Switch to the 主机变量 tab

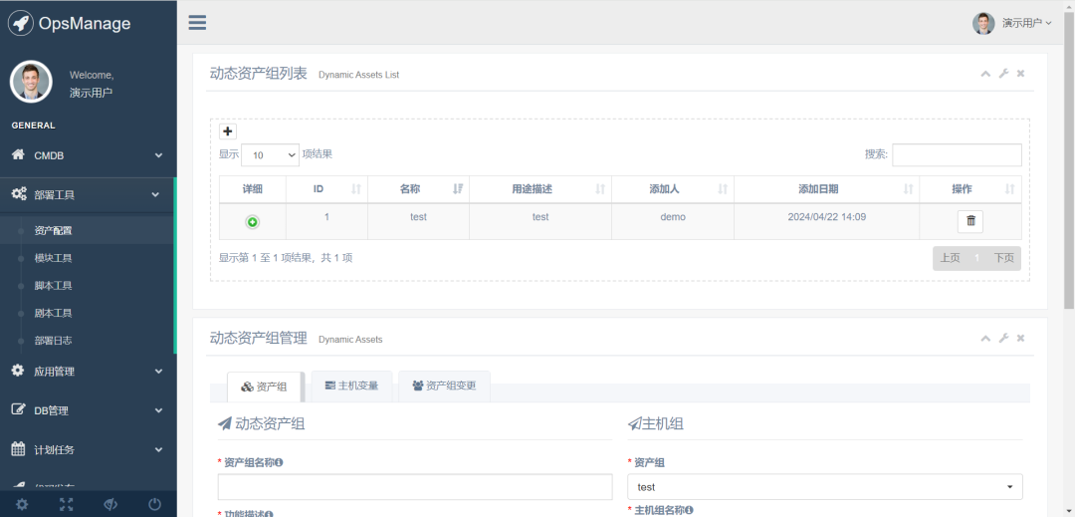pyautogui.click(x=351, y=386)
